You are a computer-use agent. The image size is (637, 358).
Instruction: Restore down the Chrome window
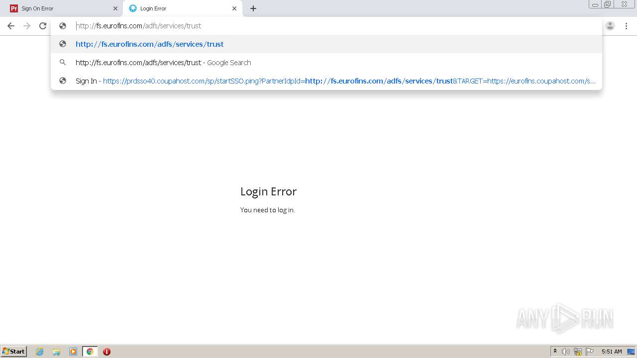click(x=608, y=4)
